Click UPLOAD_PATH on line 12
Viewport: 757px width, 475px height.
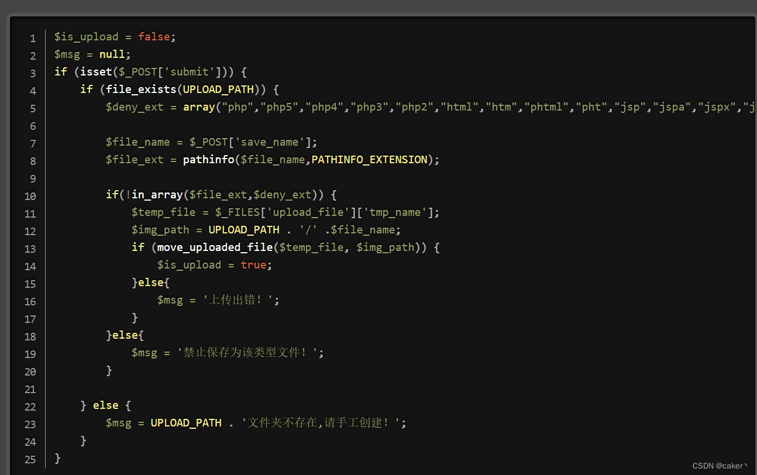point(245,230)
